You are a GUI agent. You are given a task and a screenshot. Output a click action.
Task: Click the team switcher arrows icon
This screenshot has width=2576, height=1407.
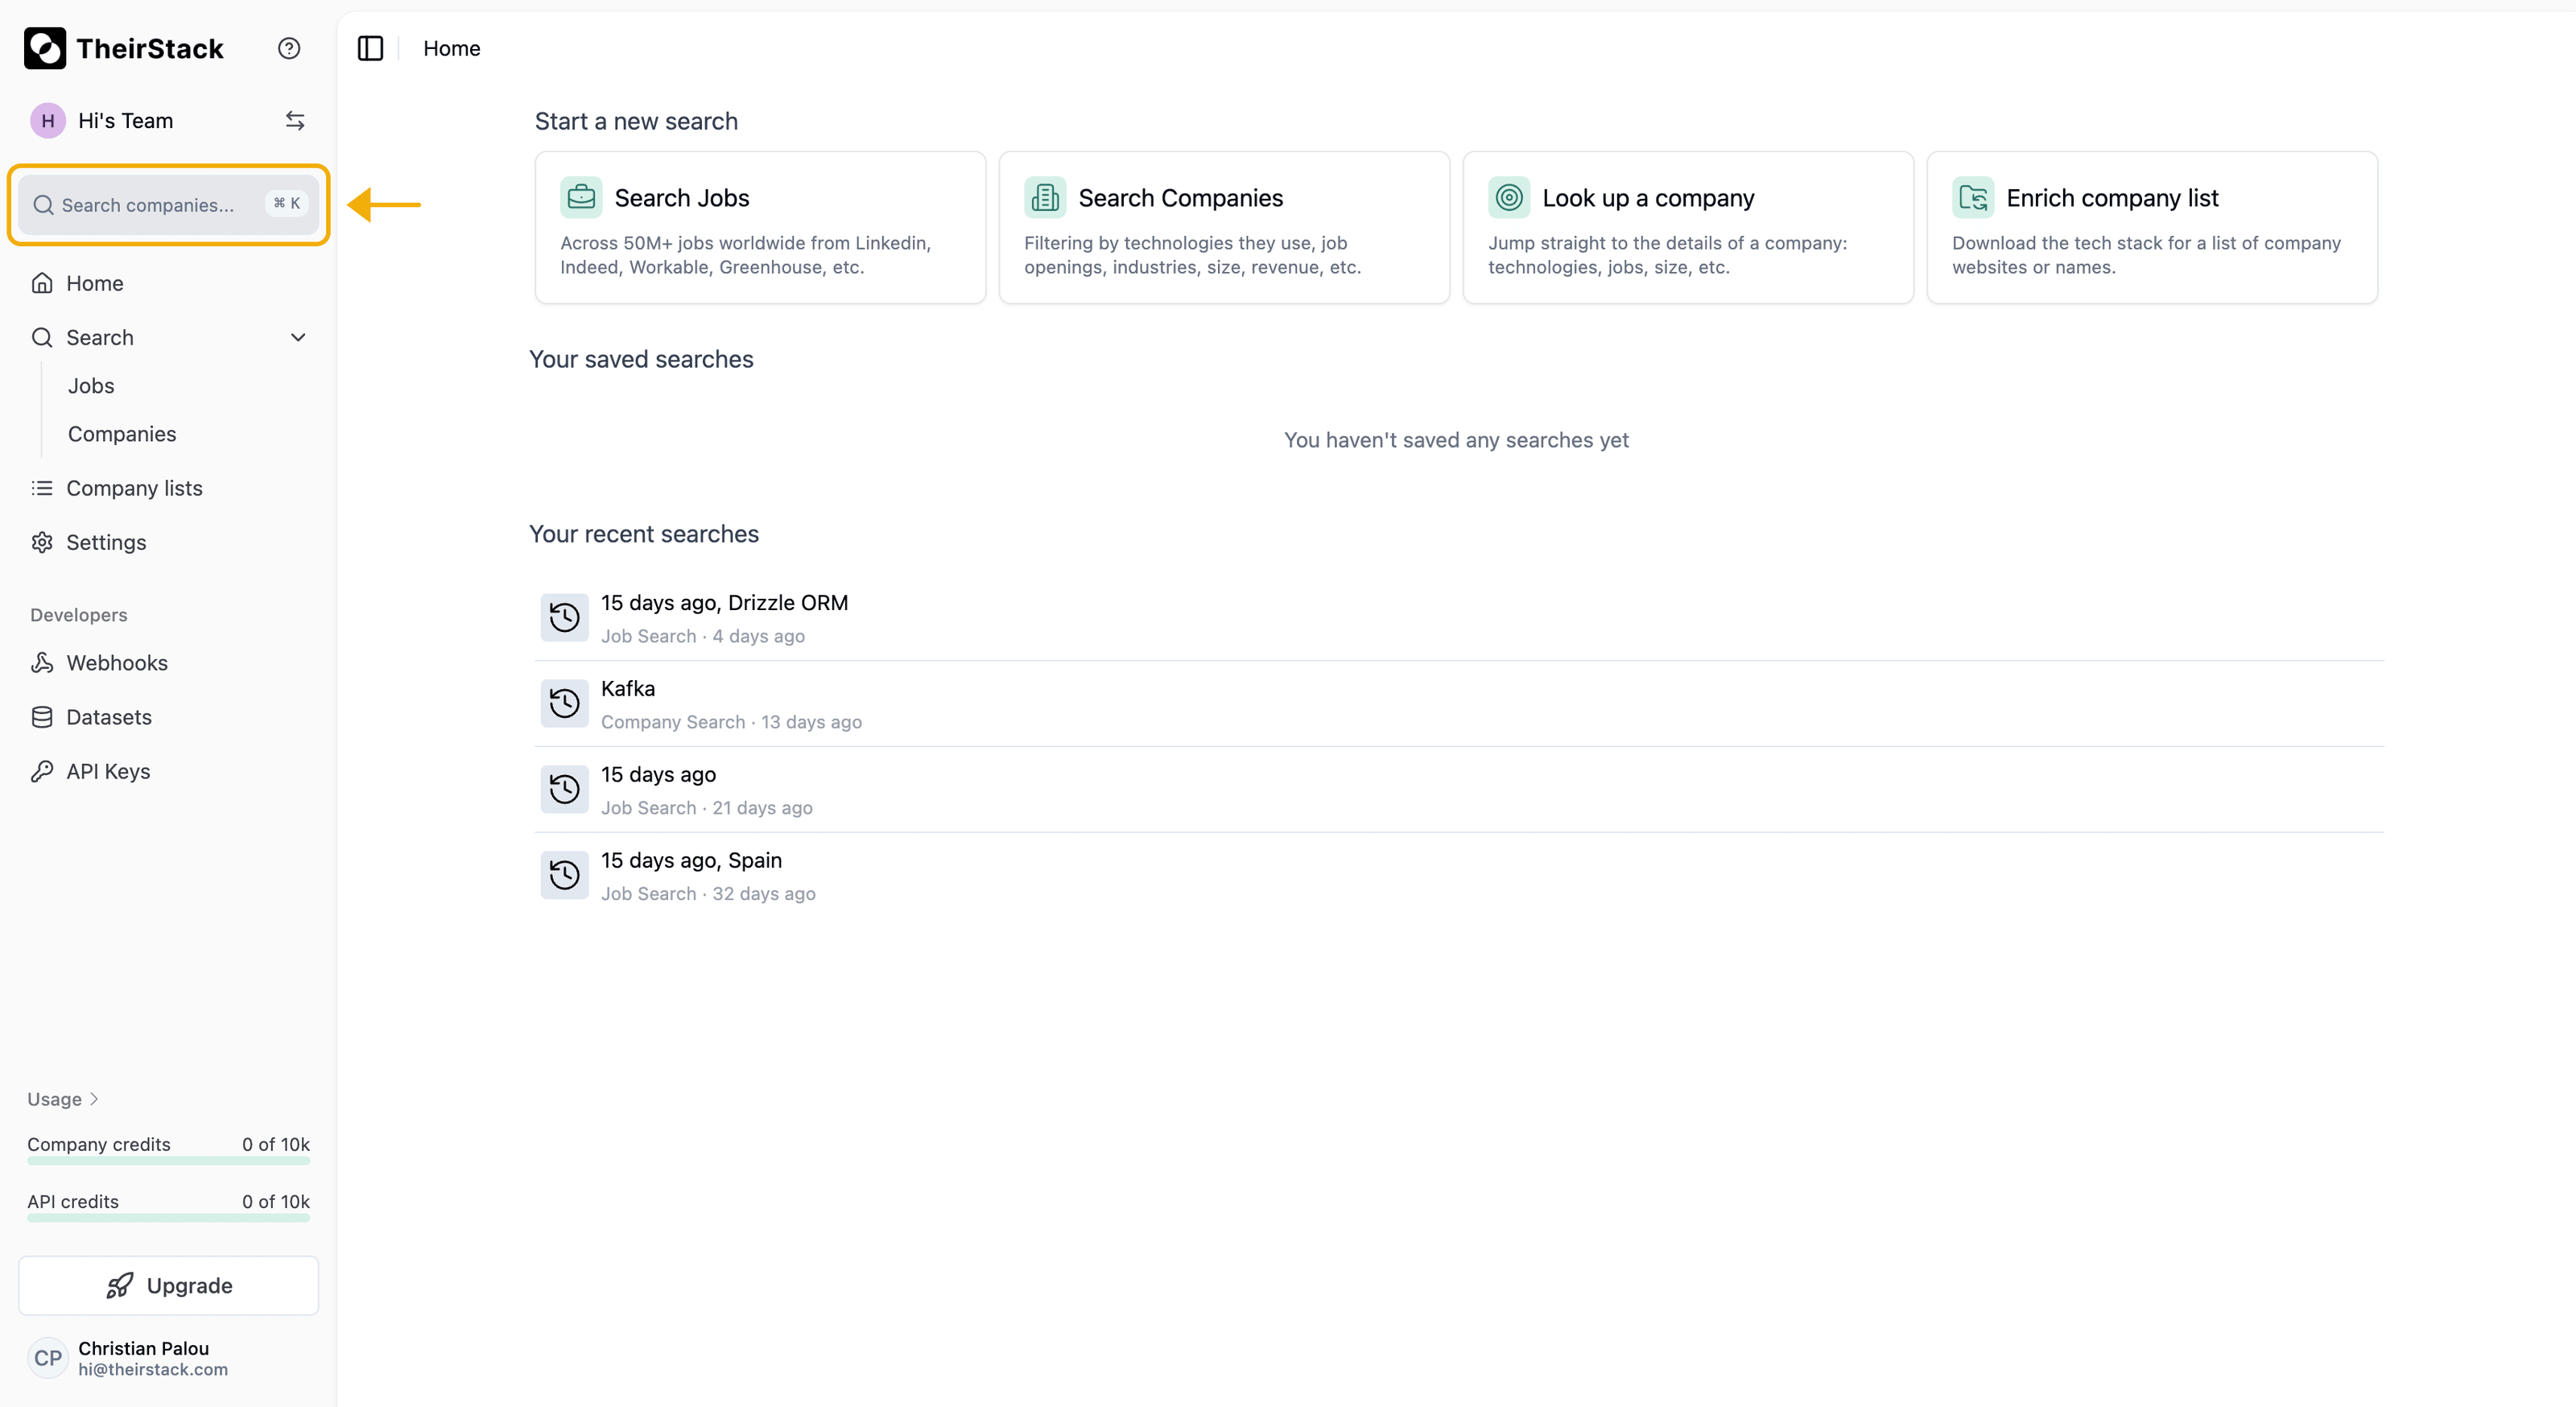point(294,121)
